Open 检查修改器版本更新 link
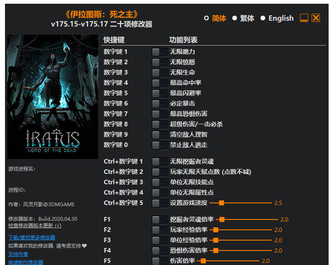 coord(35,226)
